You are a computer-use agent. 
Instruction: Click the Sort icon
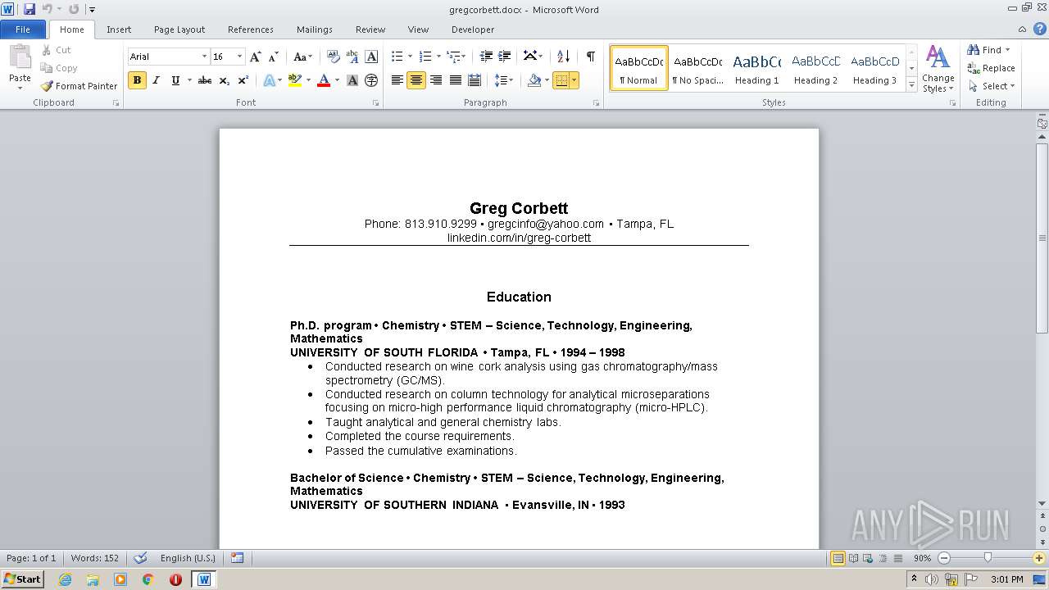[x=563, y=57]
